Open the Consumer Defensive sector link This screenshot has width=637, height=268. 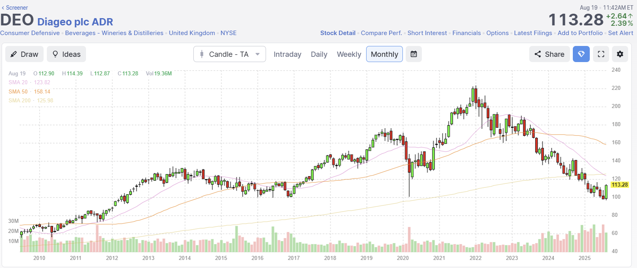pyautogui.click(x=30, y=33)
